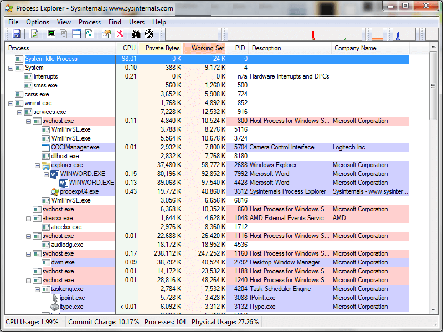Viewport: 443px width, 332px height.
Task: Collapse the explorer.exe tree node
Action: pos(37,165)
